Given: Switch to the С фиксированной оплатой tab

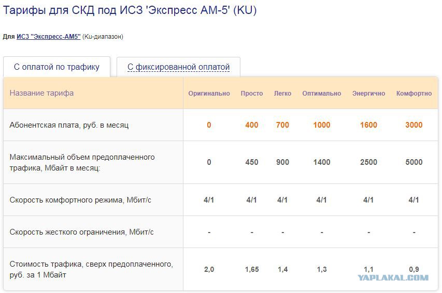Looking at the screenshot, I should pos(178,67).
